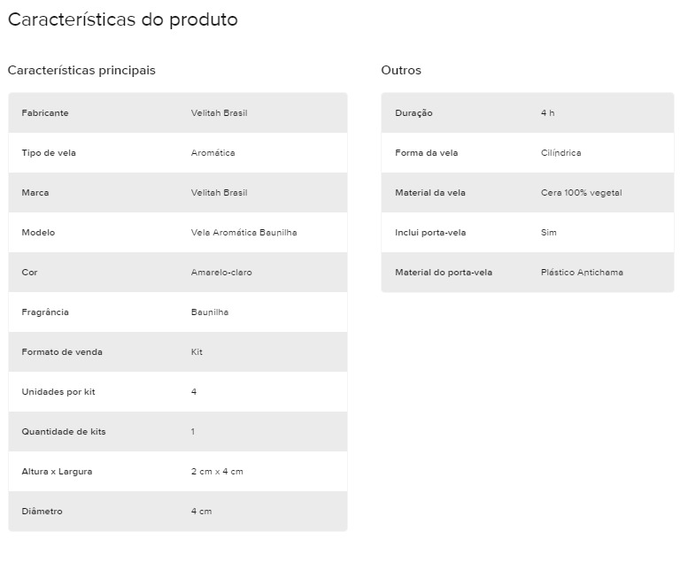Click the "Plástico Antichama" value
The image size is (688, 570).
pyautogui.click(x=582, y=273)
